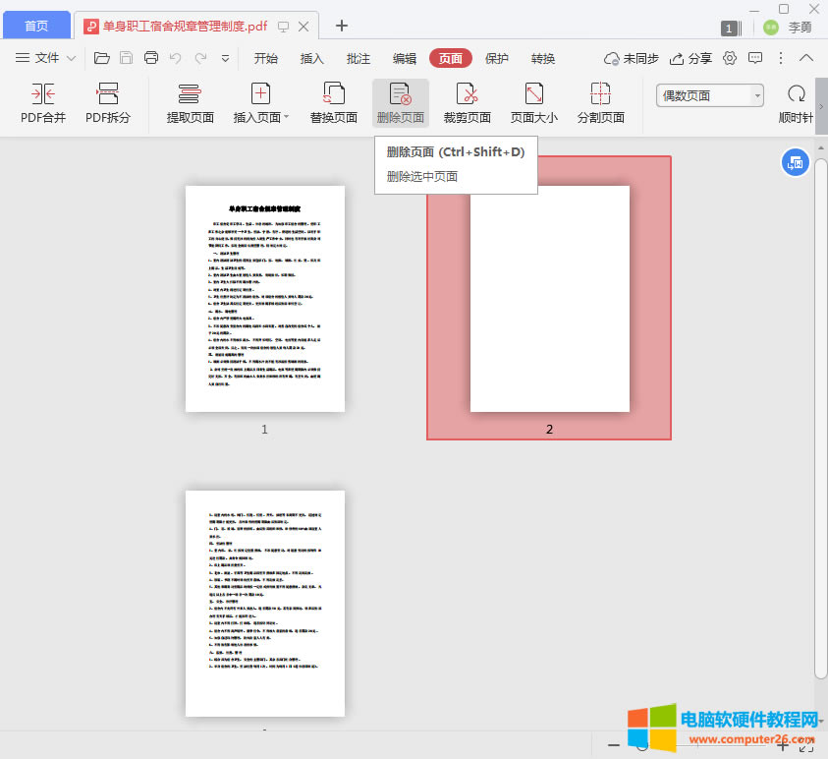828x759 pixels.
Task: Select the PDF合并 merge tool
Action: pyautogui.click(x=42, y=104)
